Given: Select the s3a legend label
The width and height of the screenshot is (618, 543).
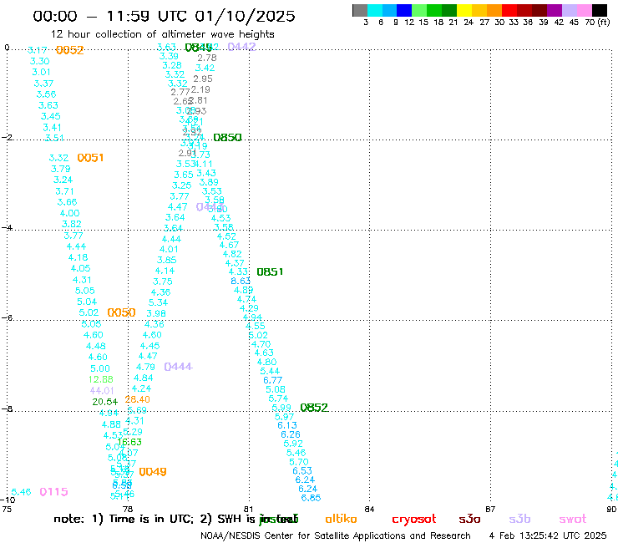Looking at the screenshot, I should click(x=469, y=519).
